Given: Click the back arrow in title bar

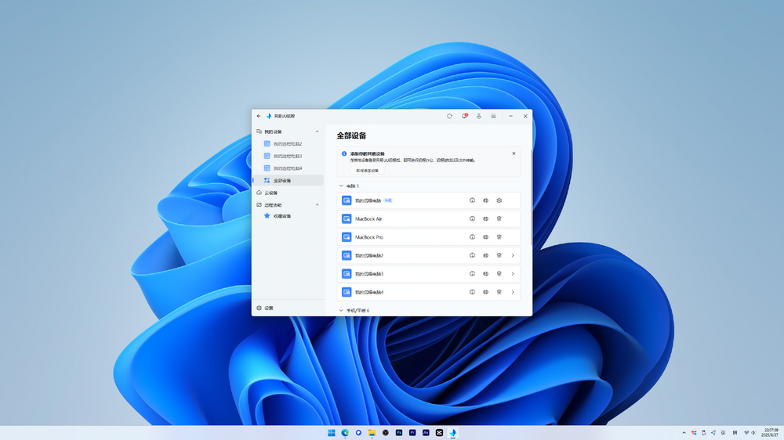Looking at the screenshot, I should click(x=259, y=116).
